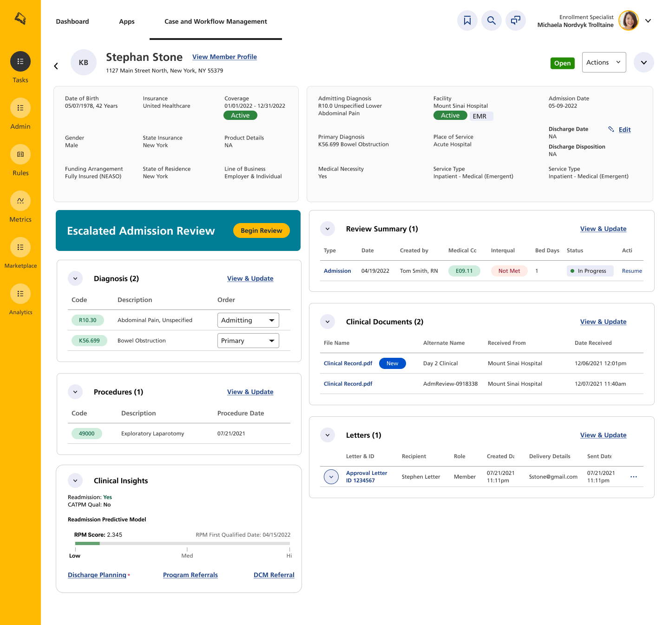Select Case and Workflow Management tab
669x625 pixels.
(216, 21)
